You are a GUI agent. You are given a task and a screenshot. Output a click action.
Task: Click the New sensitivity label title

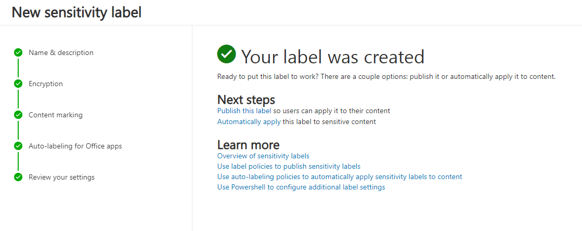(76, 12)
